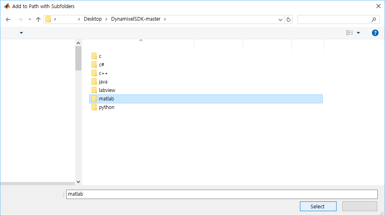Click the navigation pane horizontal scrollbar
Screen dimensions: 385x216
[x=37, y=184]
